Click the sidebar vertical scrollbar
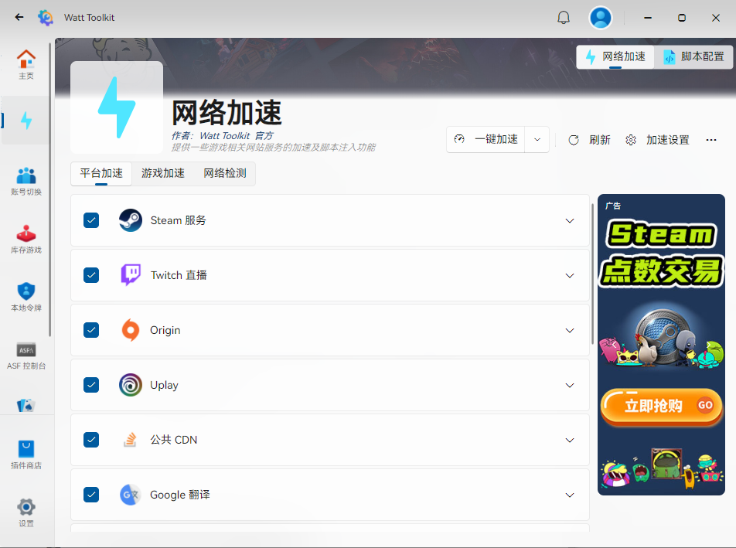 [x=50, y=190]
